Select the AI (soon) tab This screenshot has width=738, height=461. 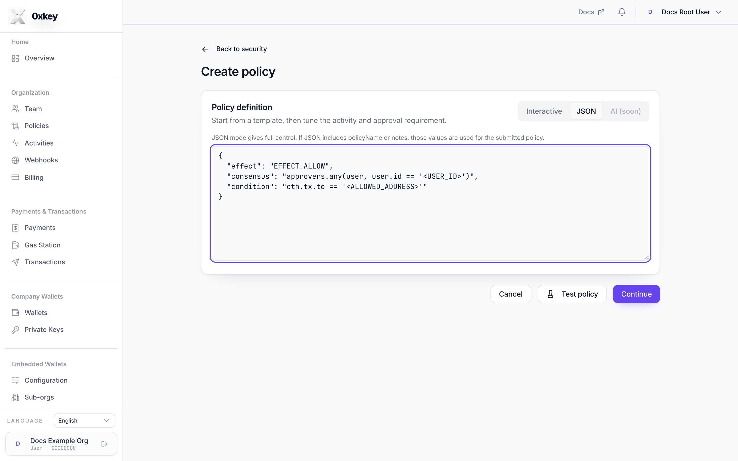[x=626, y=111]
